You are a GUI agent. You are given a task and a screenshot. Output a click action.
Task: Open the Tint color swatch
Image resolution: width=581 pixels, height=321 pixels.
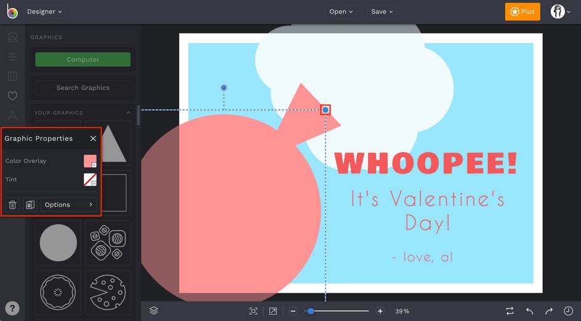click(x=90, y=180)
